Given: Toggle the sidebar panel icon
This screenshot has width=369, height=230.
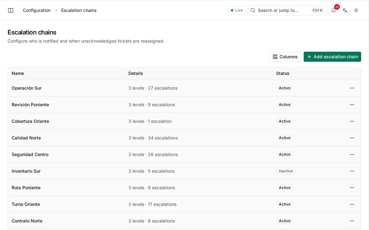Looking at the screenshot, I should 11,10.
